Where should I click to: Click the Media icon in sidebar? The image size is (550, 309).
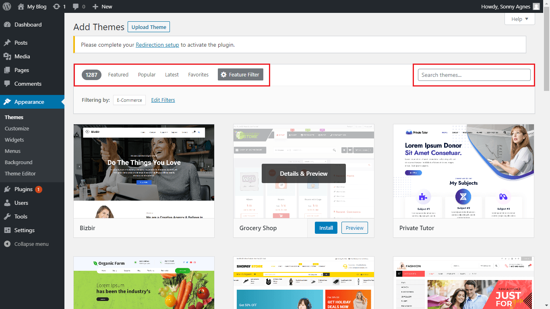point(7,56)
